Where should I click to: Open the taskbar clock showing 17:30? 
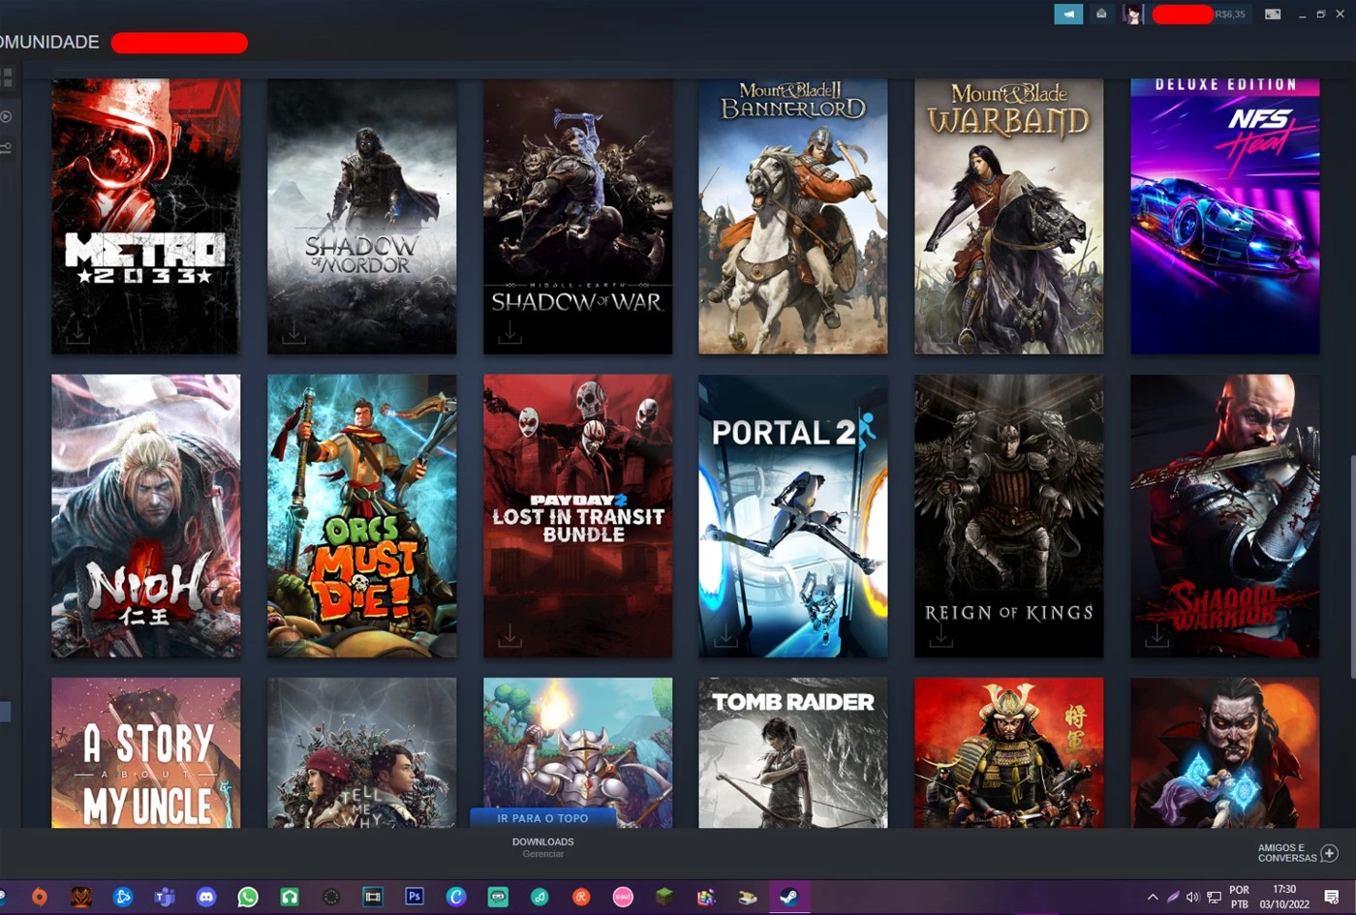point(1284,897)
